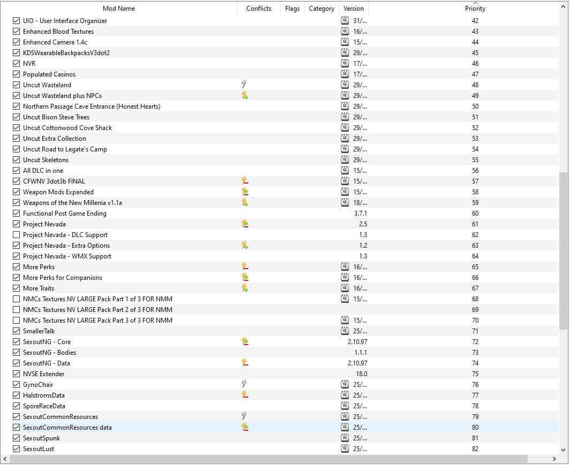Screen dimensions: 570x465
Task: Toggle the KDSWearableBackpacksV3dot2 checkbox
Action: [x=17, y=53]
